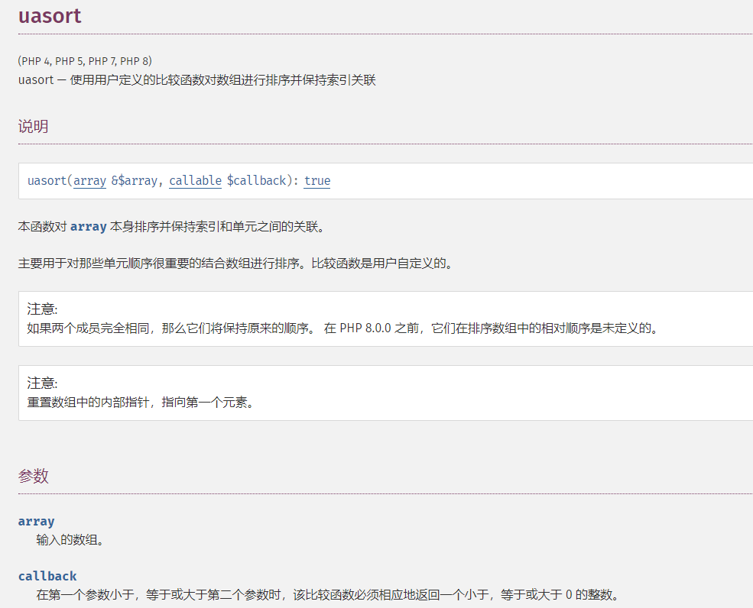Click the "callable" type link in signature
This screenshot has height=608, width=753.
[195, 181]
